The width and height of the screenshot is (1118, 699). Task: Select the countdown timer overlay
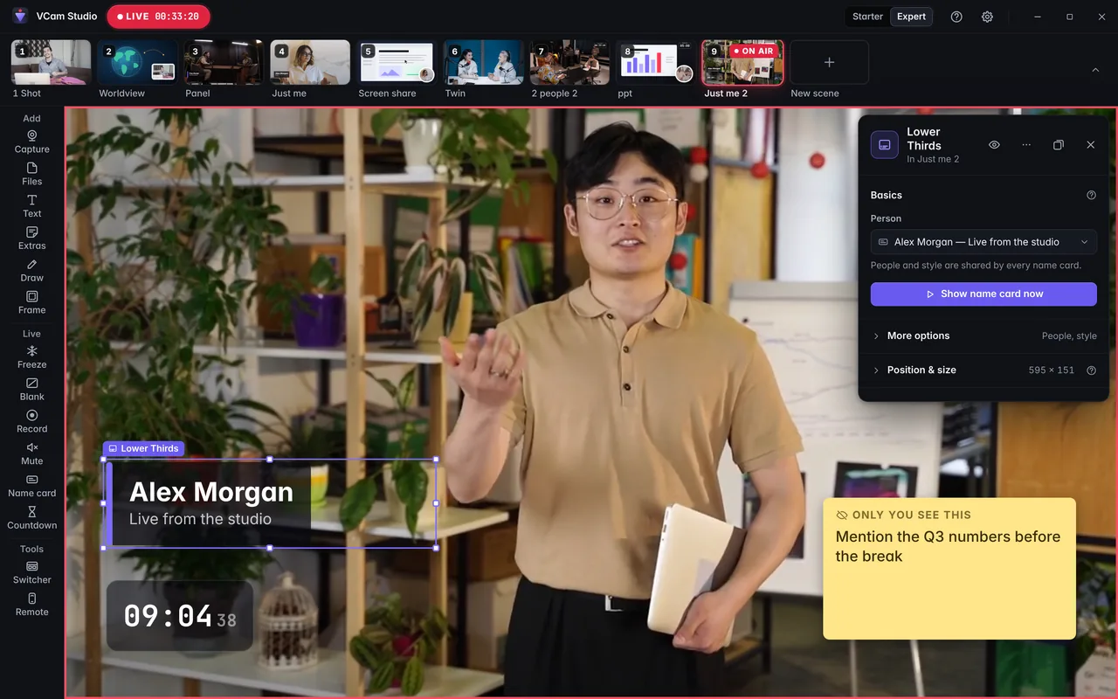(180, 616)
